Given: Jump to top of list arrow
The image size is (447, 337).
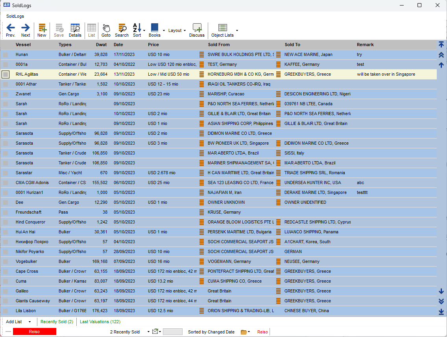Looking at the screenshot, I should [x=441, y=45].
